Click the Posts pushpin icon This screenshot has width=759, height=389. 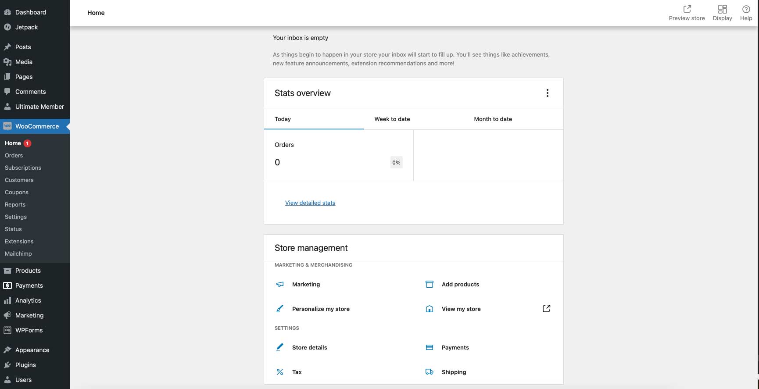(7, 47)
